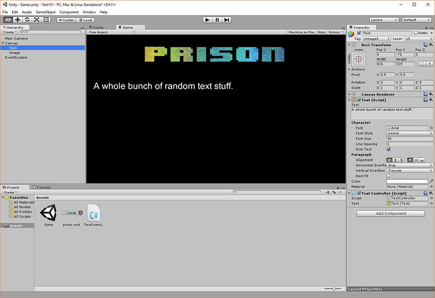Open the Layers dropdown in toolbar
Viewport: 435px width, 298px height.
coord(384,20)
